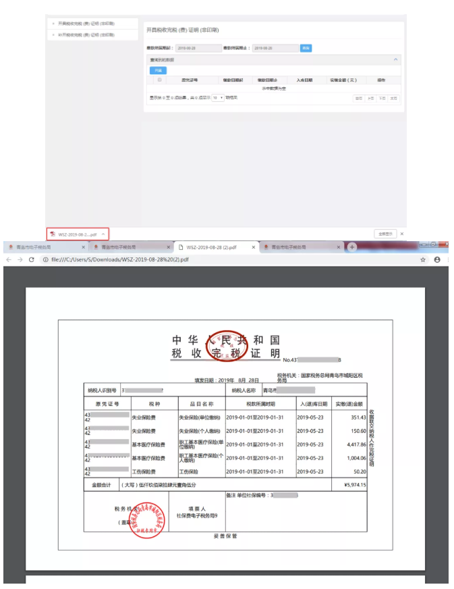
Task: Tick the select-all checkbox in table header
Action: [x=159, y=80]
